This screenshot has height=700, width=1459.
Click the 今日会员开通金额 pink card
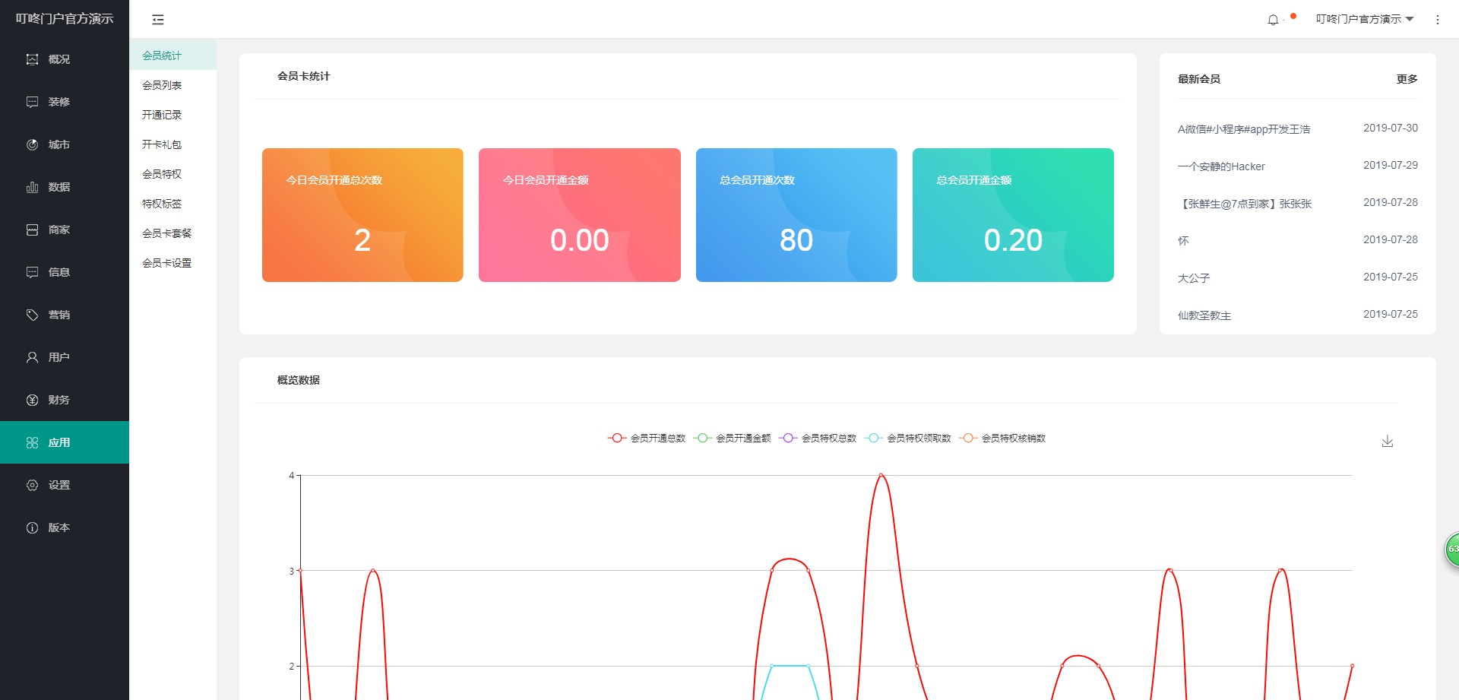(x=580, y=215)
